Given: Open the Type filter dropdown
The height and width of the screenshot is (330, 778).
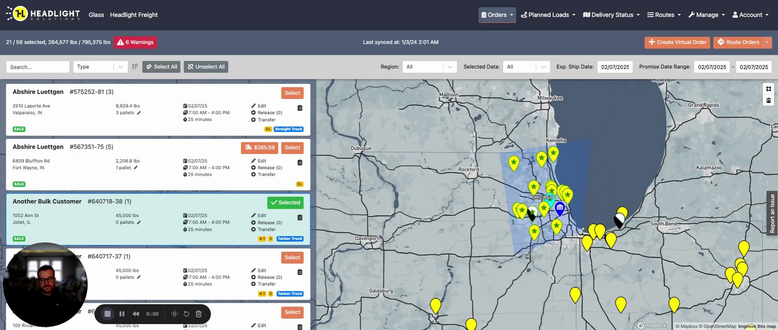Looking at the screenshot, I should pos(100,67).
